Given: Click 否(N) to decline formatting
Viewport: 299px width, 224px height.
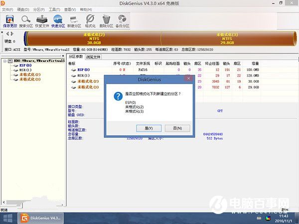Looking at the screenshot, I should (x=177, y=128).
